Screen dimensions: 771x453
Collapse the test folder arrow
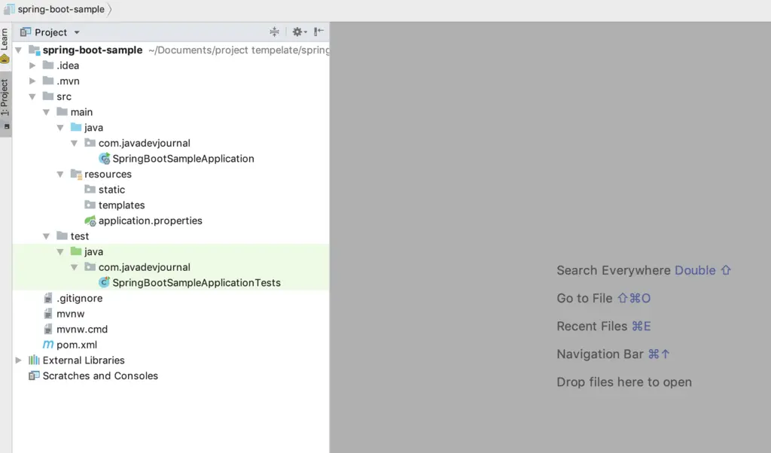46,236
